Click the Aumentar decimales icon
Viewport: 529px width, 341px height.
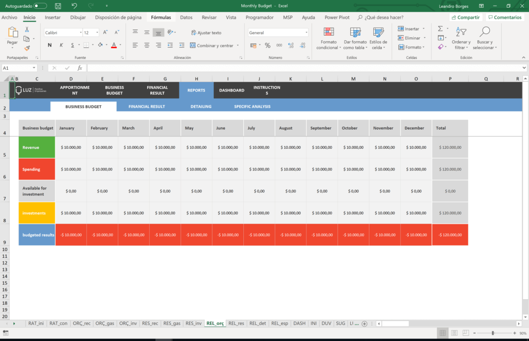[x=290, y=45]
